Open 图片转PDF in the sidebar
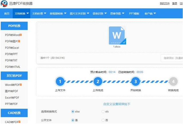The image size is (183, 125). point(11,91)
